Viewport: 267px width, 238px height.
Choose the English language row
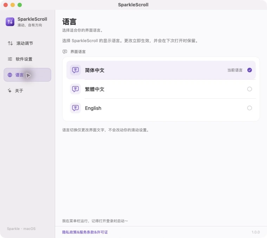coord(161,108)
